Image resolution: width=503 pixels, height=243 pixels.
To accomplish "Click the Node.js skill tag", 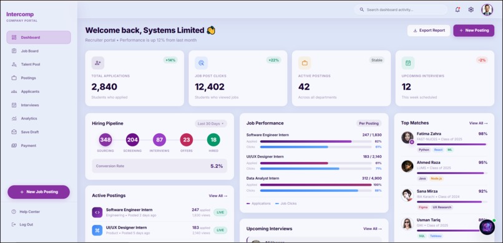I will (x=436, y=178).
